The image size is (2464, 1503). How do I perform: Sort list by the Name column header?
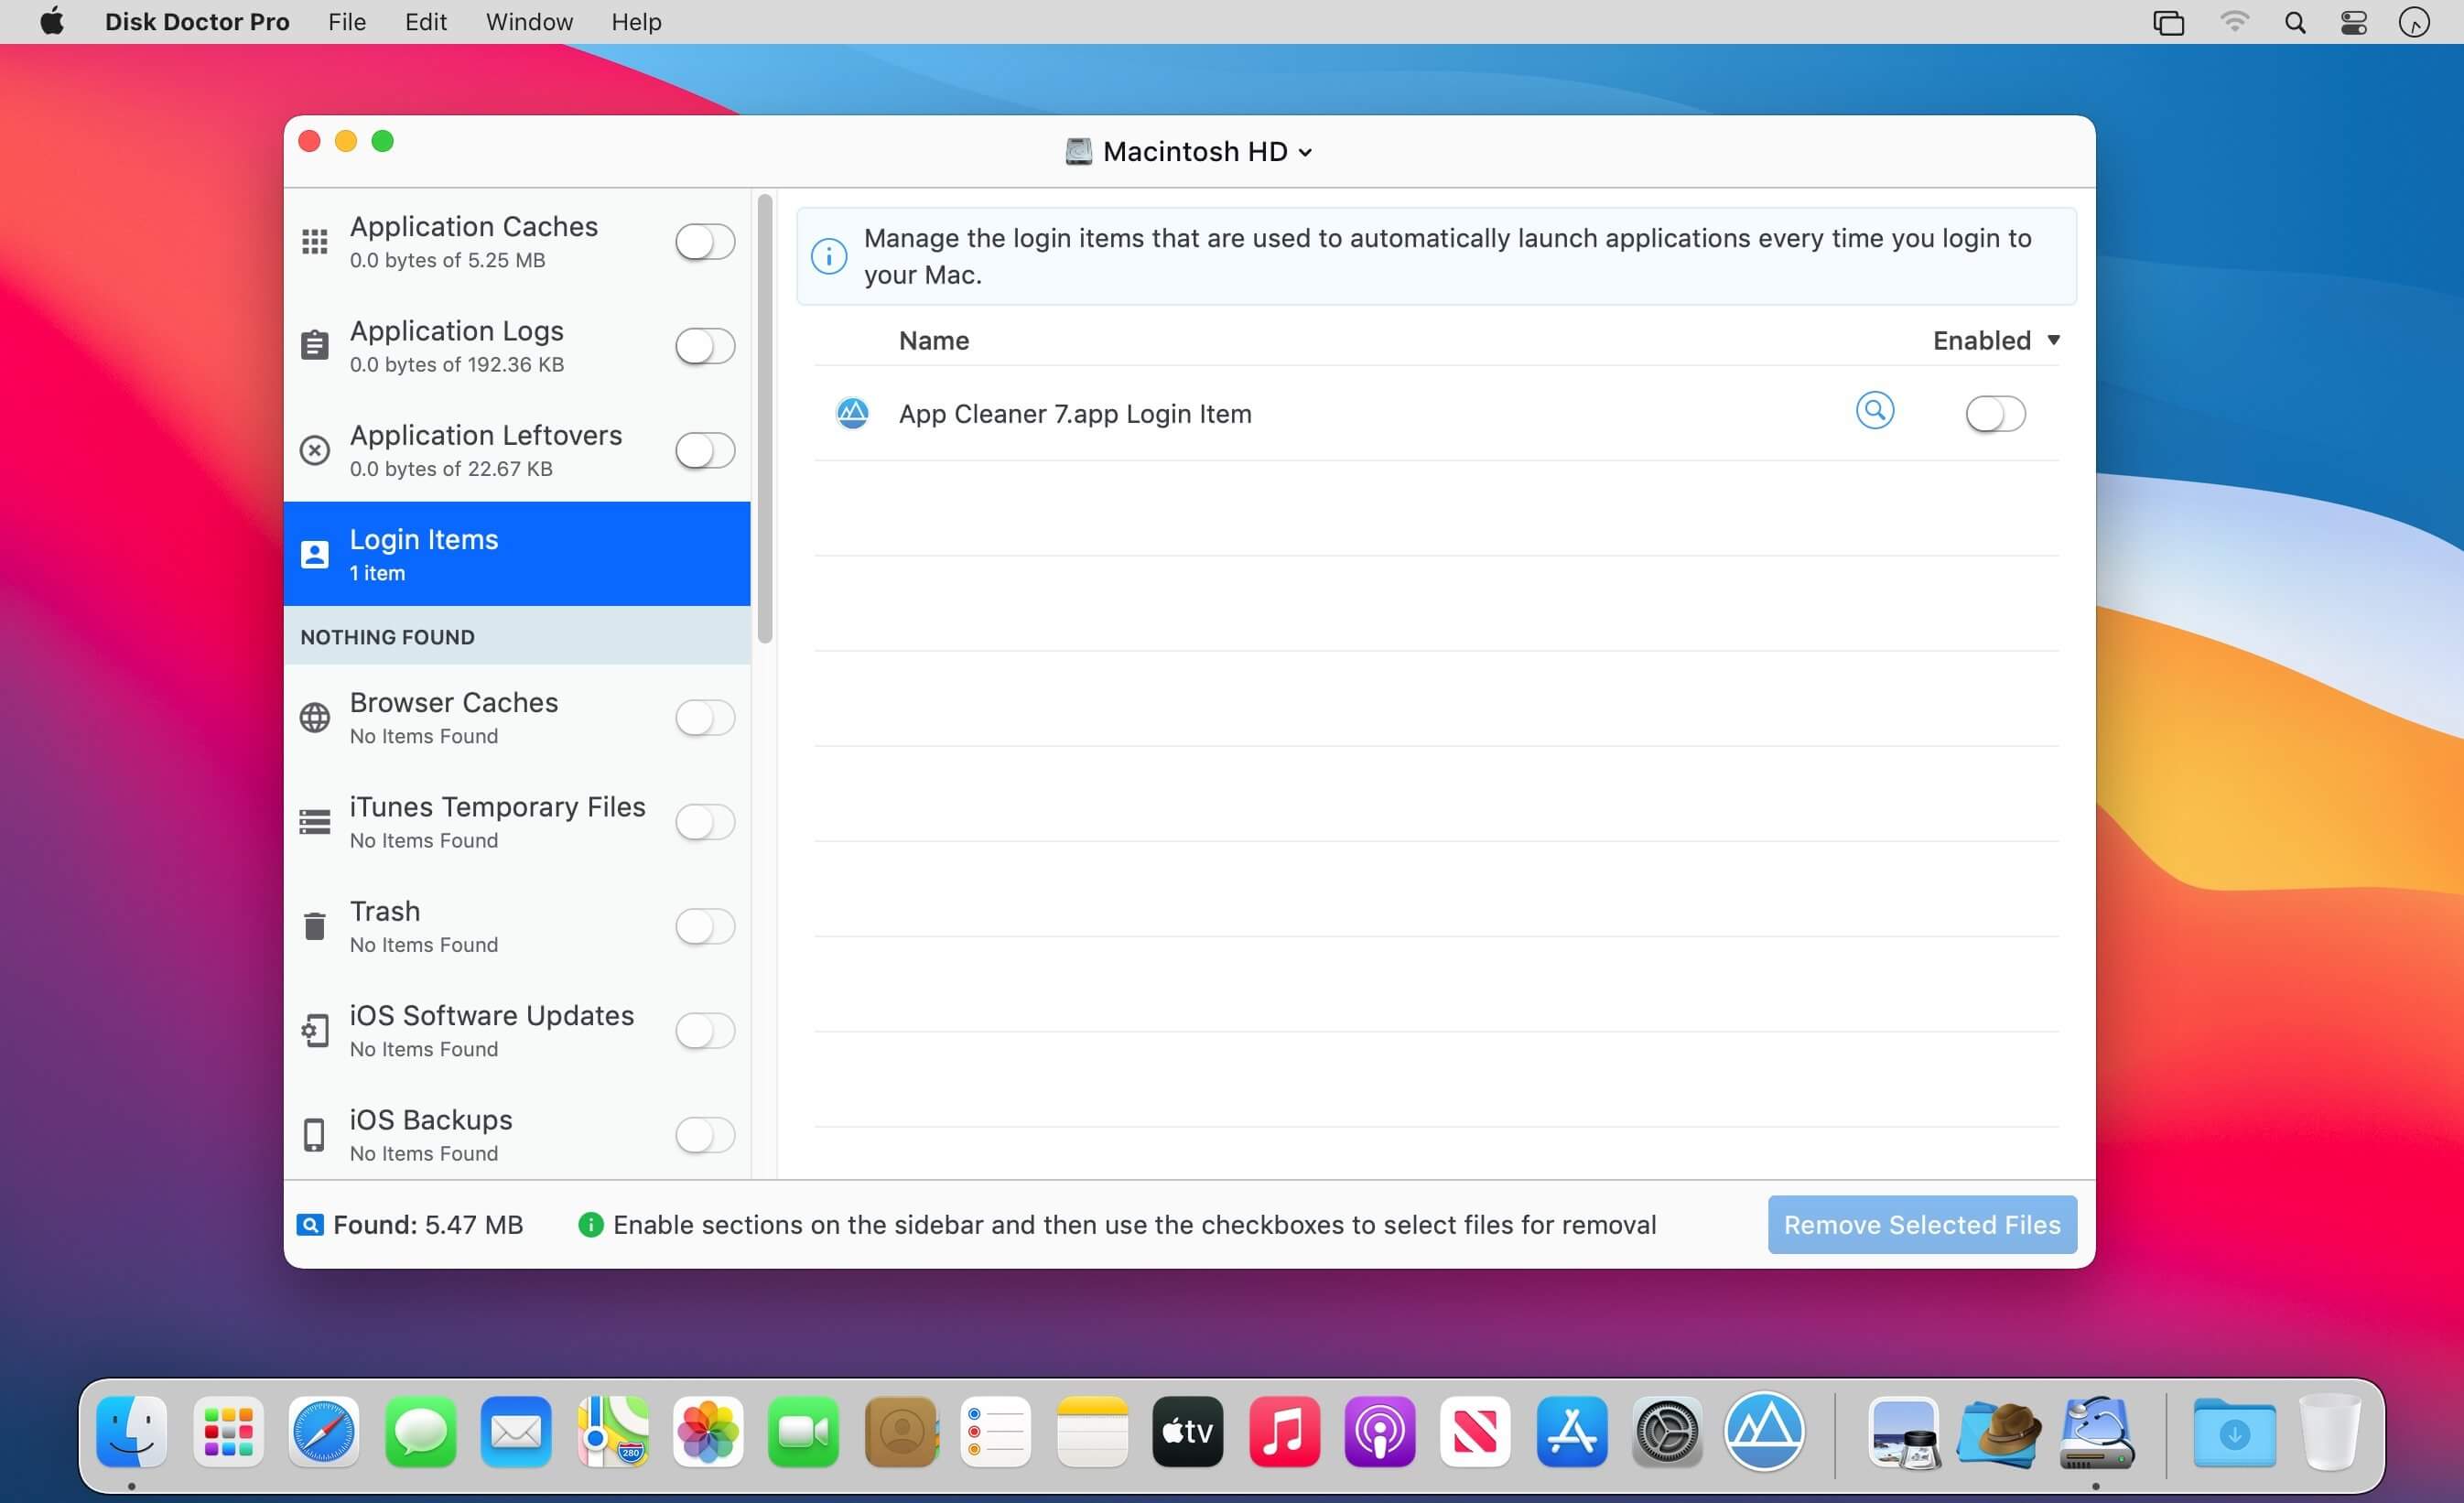coord(933,341)
